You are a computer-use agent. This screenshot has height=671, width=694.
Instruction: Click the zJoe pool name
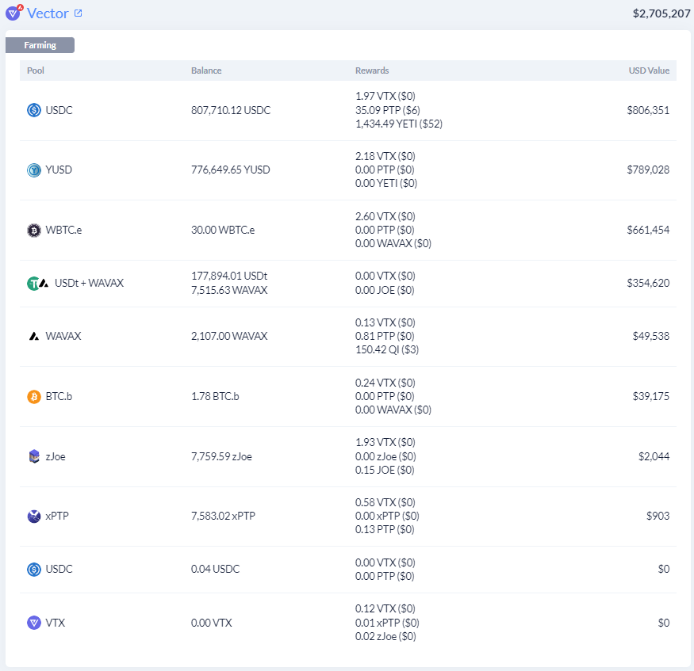(x=56, y=456)
